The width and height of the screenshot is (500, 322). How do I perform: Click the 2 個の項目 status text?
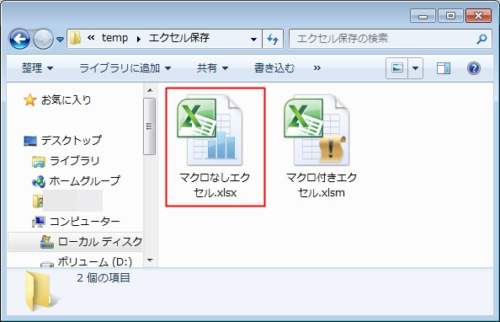click(x=104, y=277)
